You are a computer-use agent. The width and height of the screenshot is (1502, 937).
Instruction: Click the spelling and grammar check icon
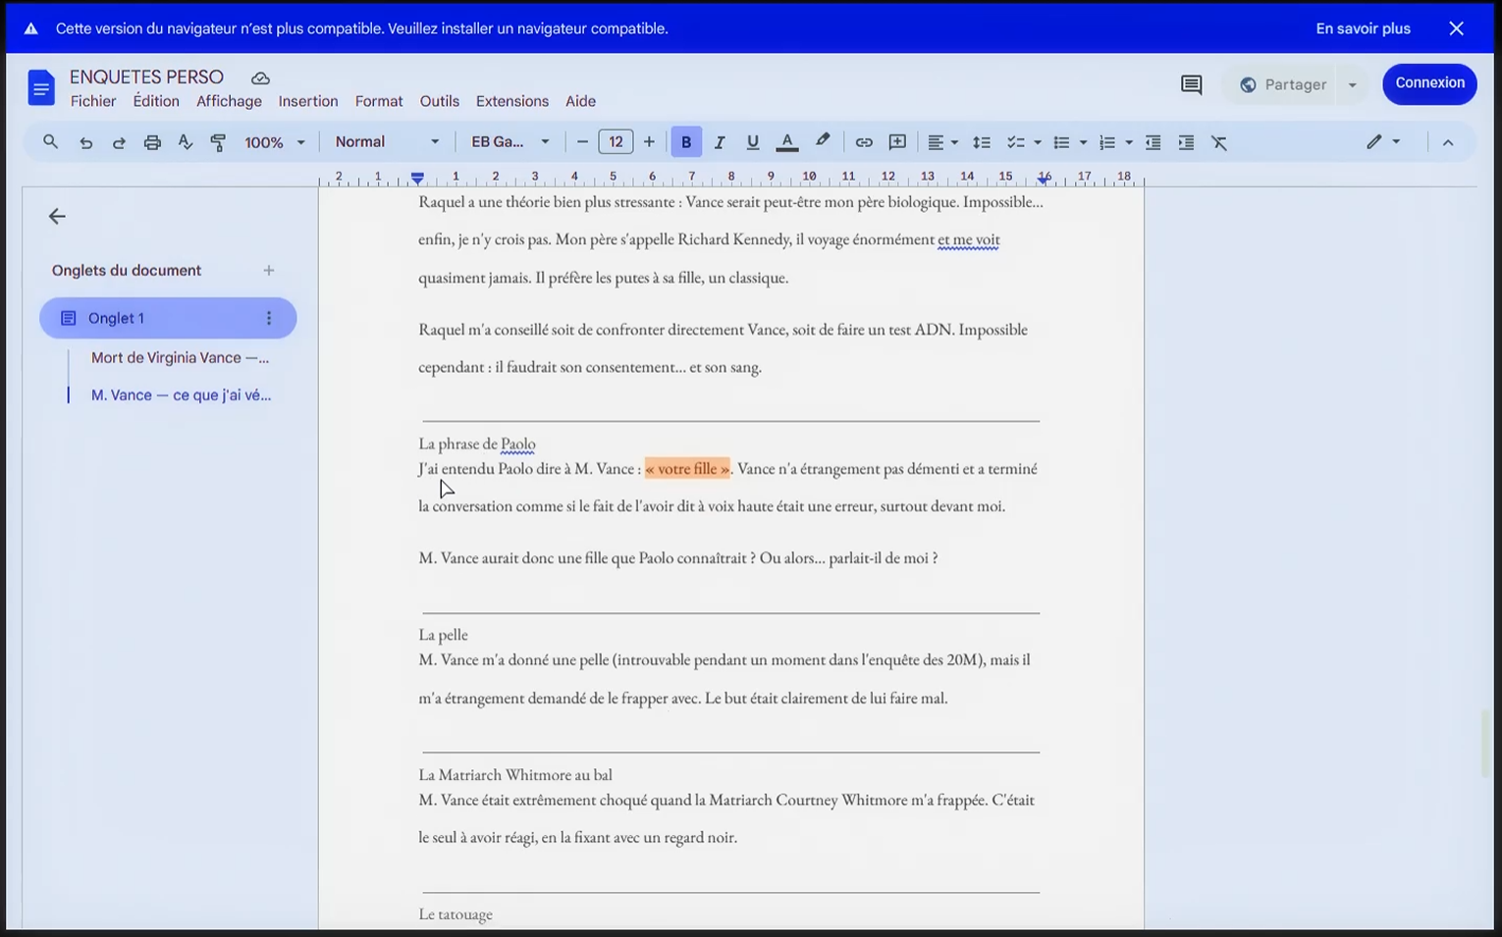[186, 142]
